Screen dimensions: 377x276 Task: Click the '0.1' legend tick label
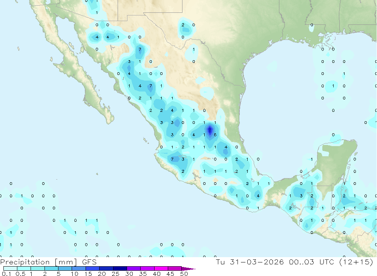pos(6,274)
